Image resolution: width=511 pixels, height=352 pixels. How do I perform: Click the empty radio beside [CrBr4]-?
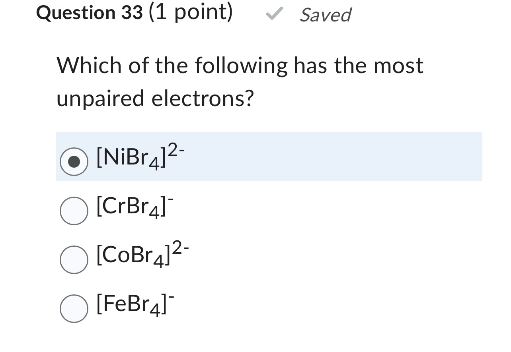point(74,210)
